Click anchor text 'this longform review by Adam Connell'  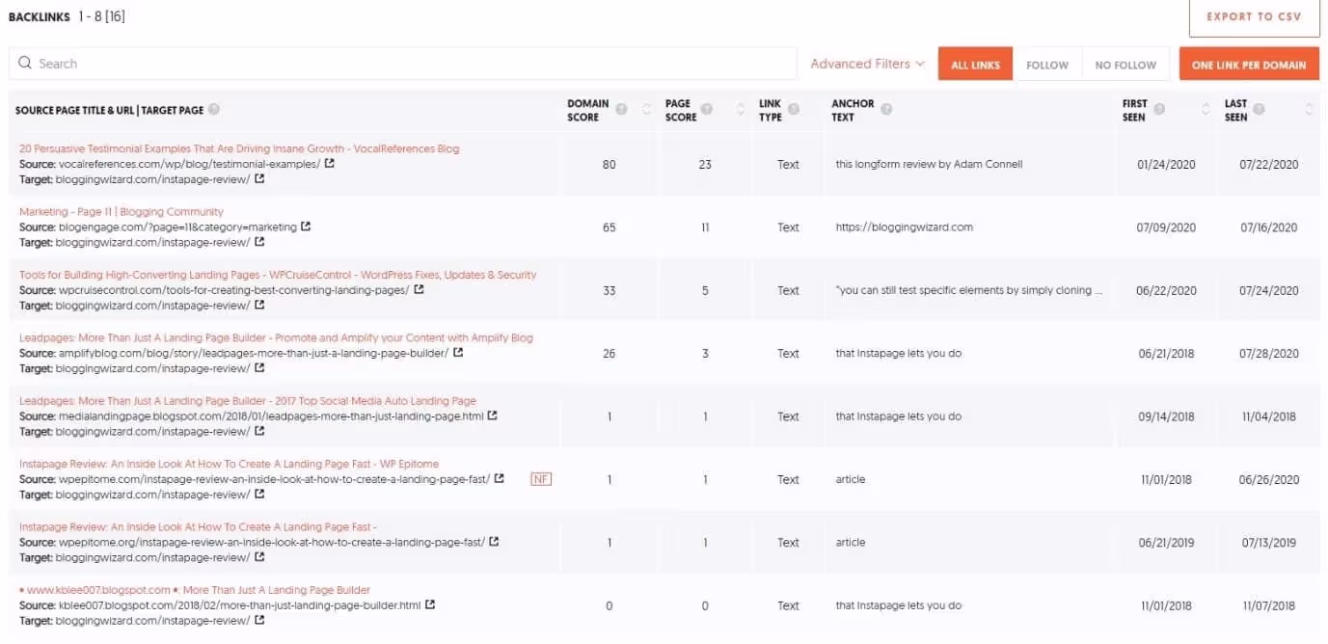click(x=929, y=164)
